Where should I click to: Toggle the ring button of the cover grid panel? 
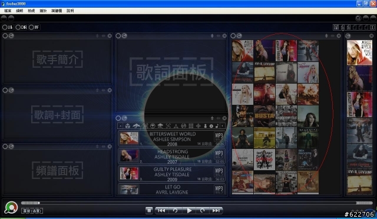(233, 36)
